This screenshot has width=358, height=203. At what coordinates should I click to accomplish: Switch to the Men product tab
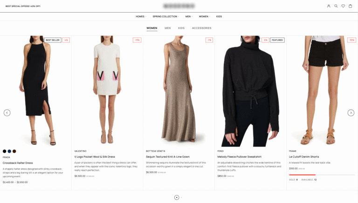click(x=168, y=28)
